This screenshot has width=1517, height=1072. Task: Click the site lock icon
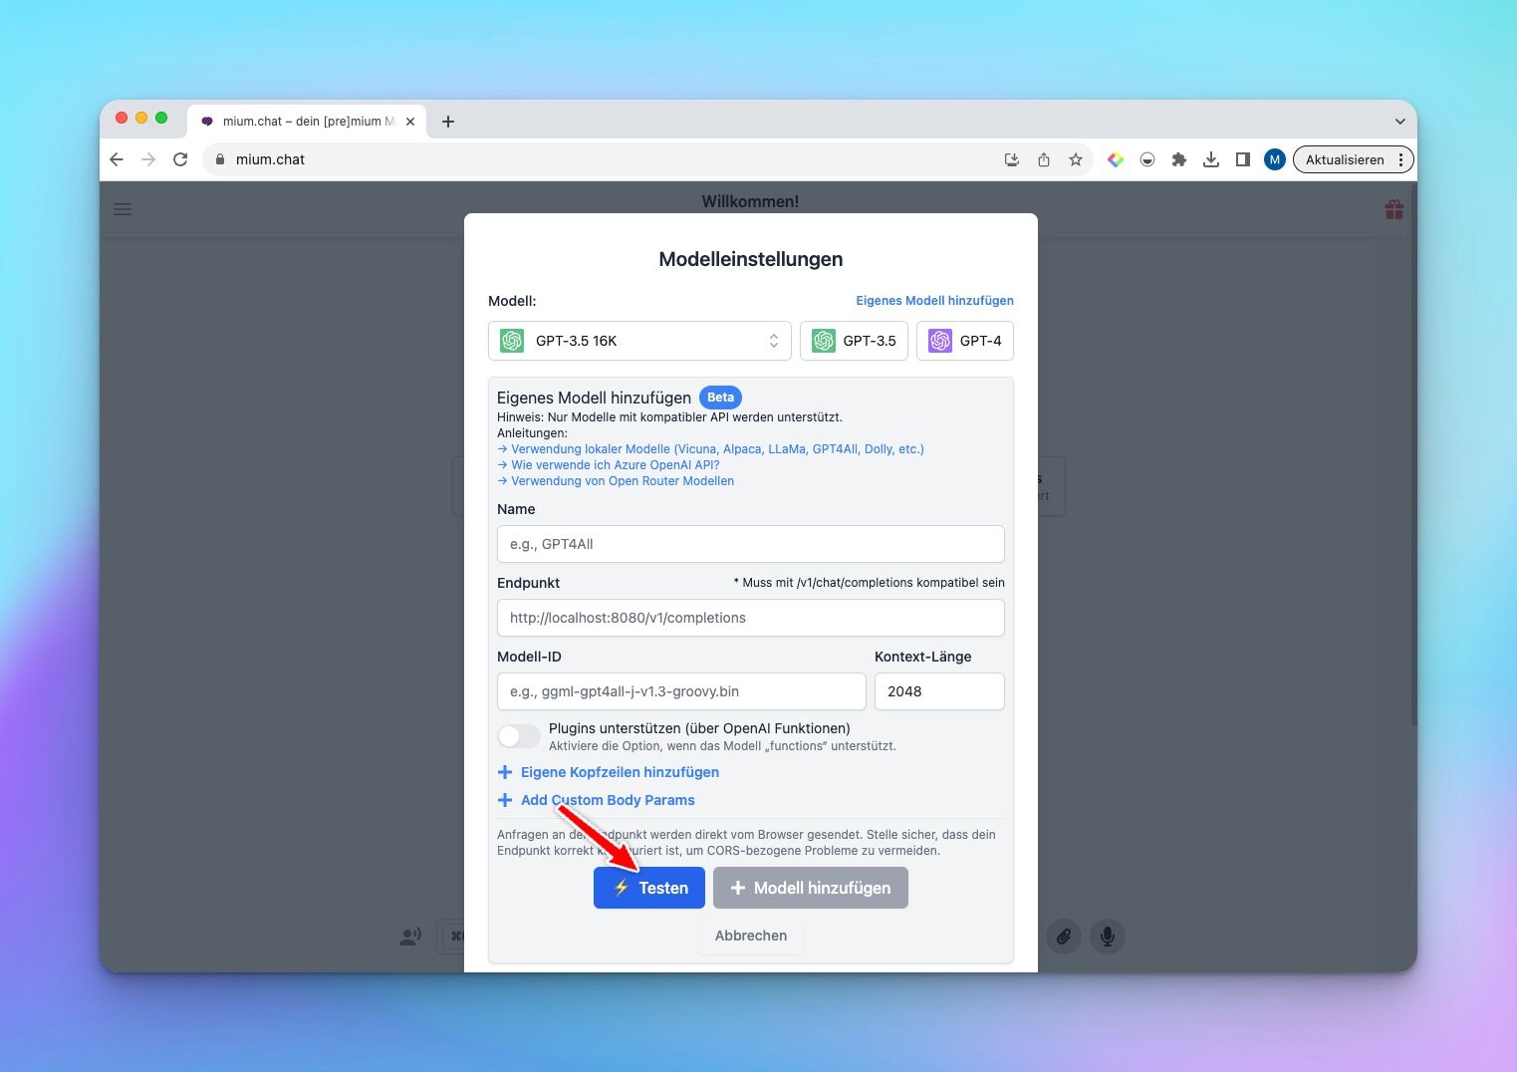[220, 159]
